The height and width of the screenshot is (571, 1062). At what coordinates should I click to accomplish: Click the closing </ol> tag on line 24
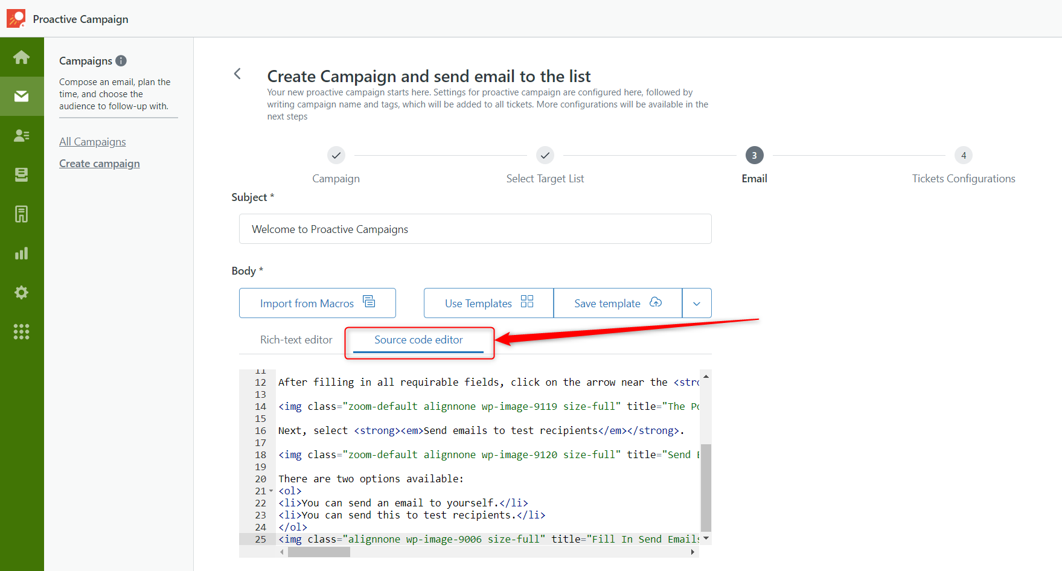(x=293, y=527)
